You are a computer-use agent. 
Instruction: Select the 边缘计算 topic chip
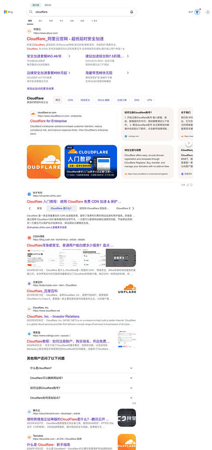point(122,100)
